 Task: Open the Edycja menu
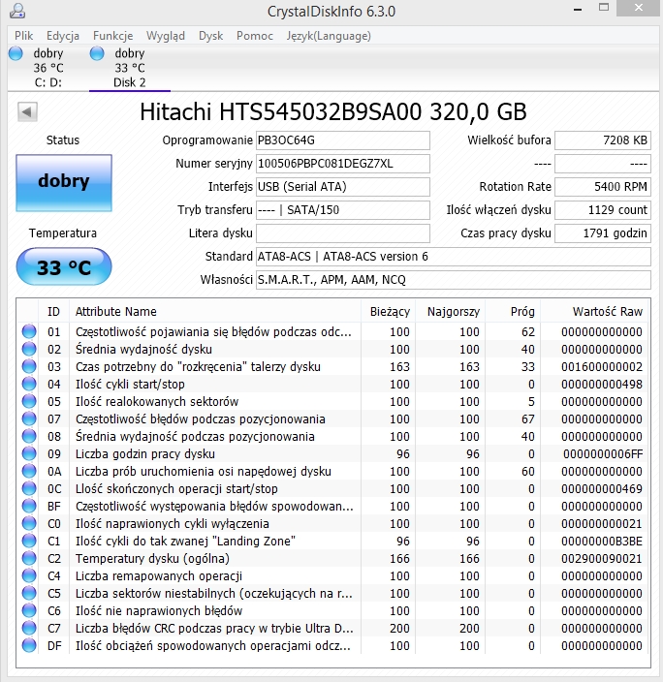[x=63, y=36]
